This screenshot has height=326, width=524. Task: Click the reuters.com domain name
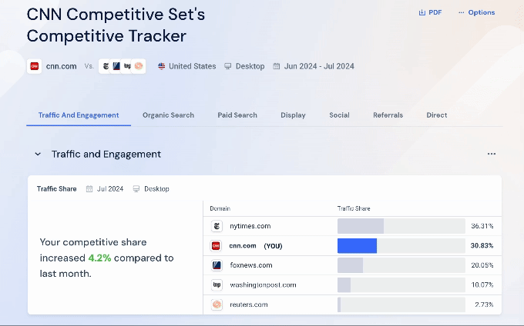tap(249, 304)
